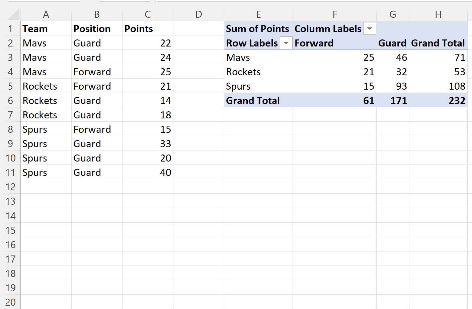Click the Position header cell

click(x=97, y=29)
